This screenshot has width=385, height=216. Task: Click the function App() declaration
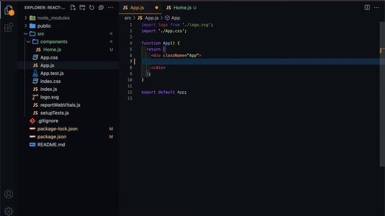tap(161, 43)
